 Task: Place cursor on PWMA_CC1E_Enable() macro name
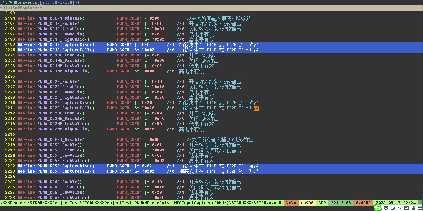tap(60, 24)
